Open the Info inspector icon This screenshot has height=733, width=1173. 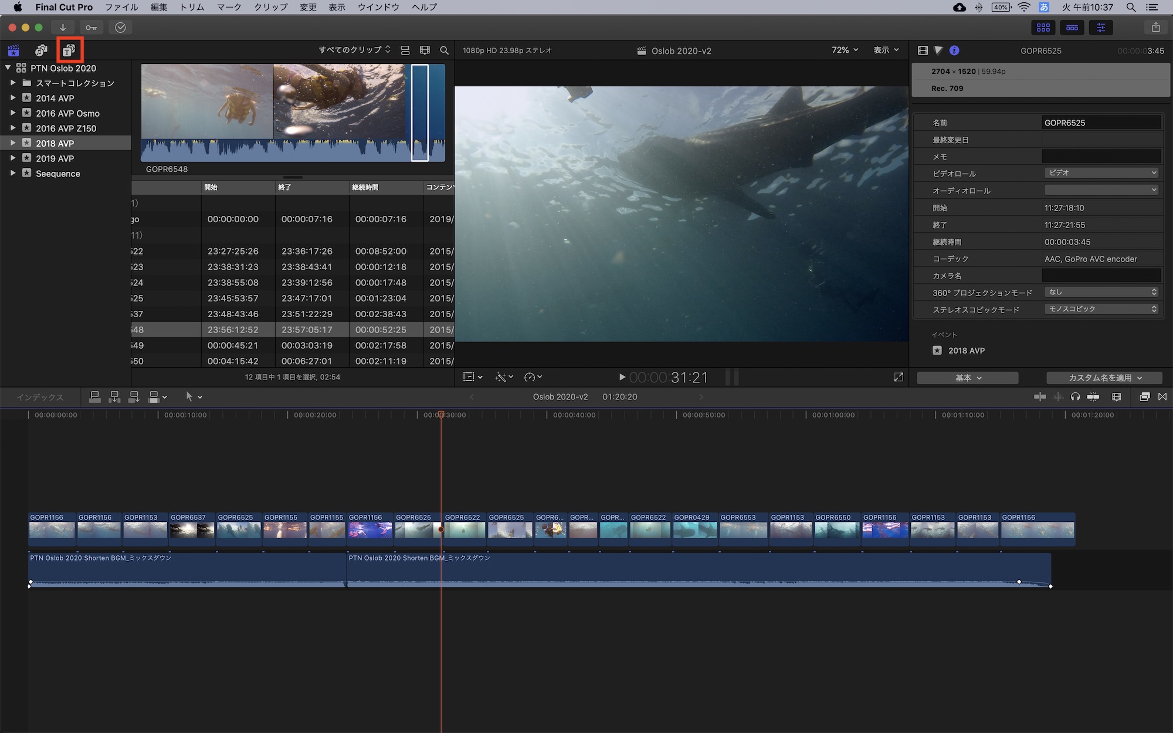click(954, 50)
